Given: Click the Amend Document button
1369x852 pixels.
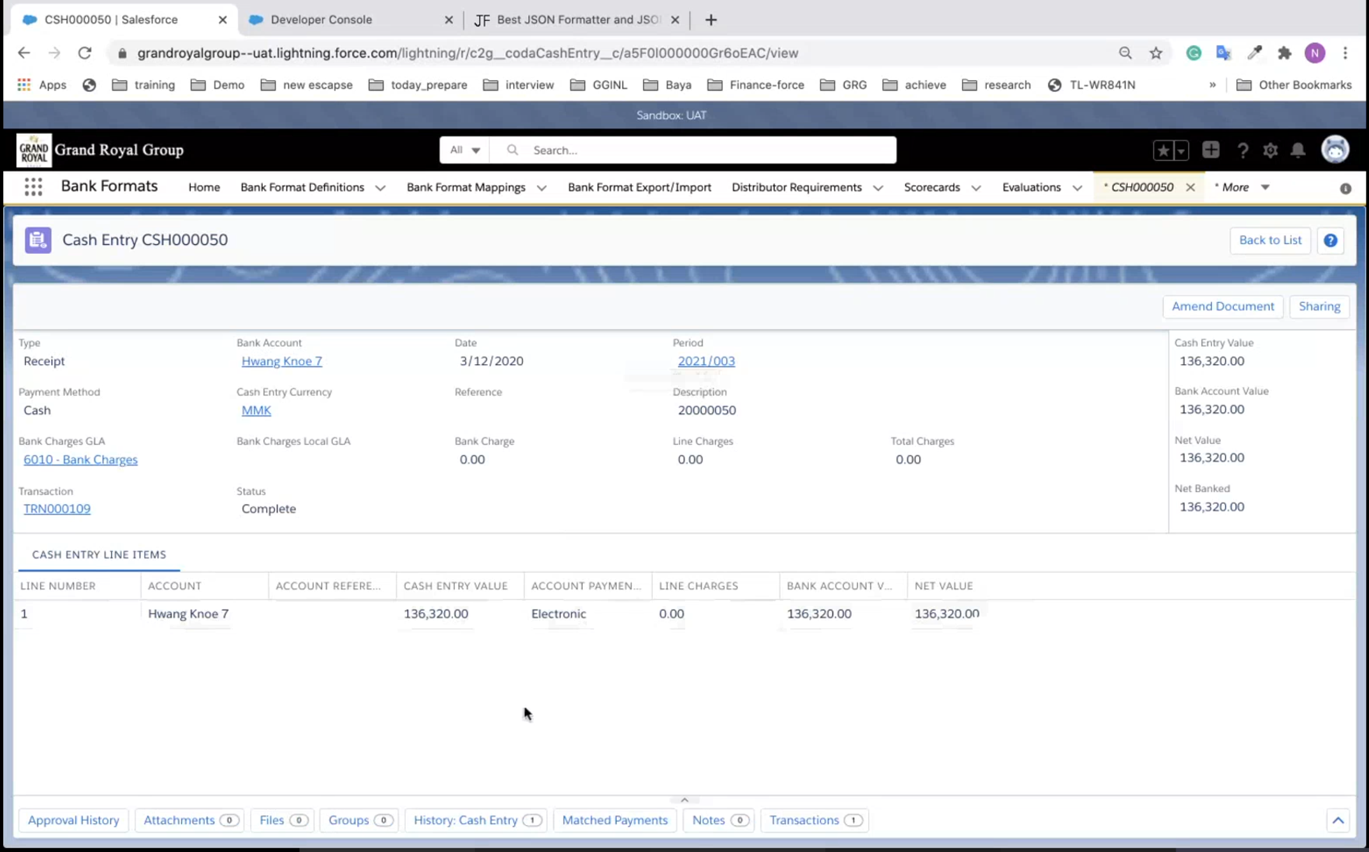Looking at the screenshot, I should [1222, 307].
